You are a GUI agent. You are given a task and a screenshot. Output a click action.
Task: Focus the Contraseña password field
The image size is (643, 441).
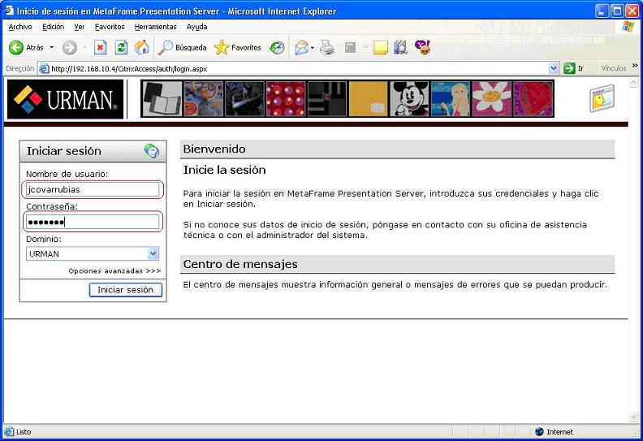click(92, 222)
